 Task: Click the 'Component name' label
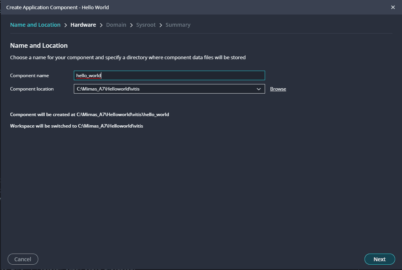coord(29,76)
